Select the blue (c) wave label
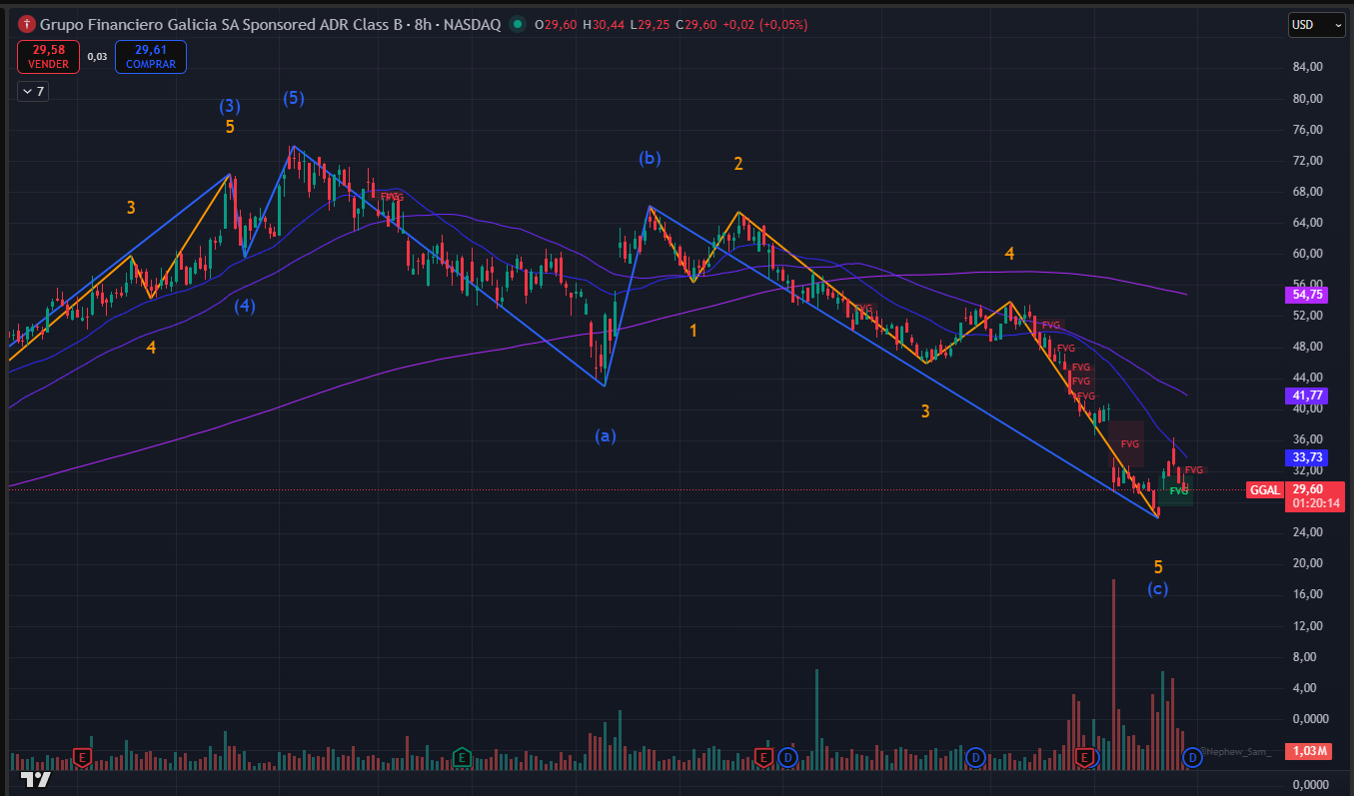The height and width of the screenshot is (796, 1354). click(x=1157, y=589)
